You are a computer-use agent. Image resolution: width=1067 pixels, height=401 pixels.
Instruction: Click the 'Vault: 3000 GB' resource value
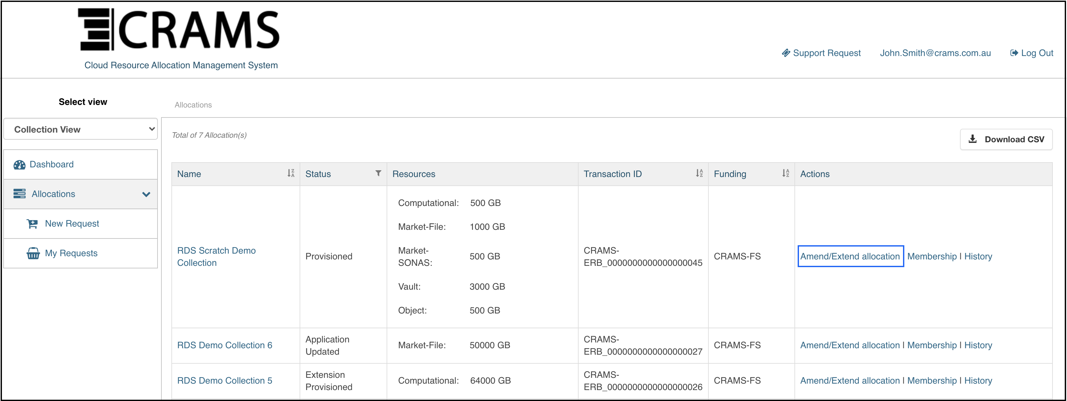click(487, 286)
